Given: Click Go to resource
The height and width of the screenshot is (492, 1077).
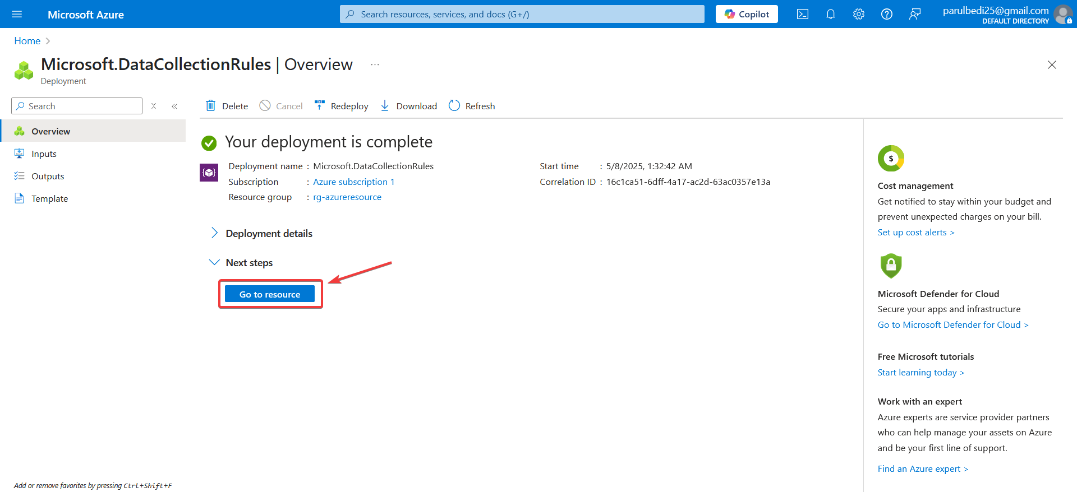Looking at the screenshot, I should click(270, 294).
